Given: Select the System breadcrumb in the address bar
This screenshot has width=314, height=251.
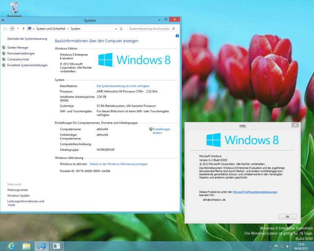Looking at the screenshot, I should (x=75, y=29).
